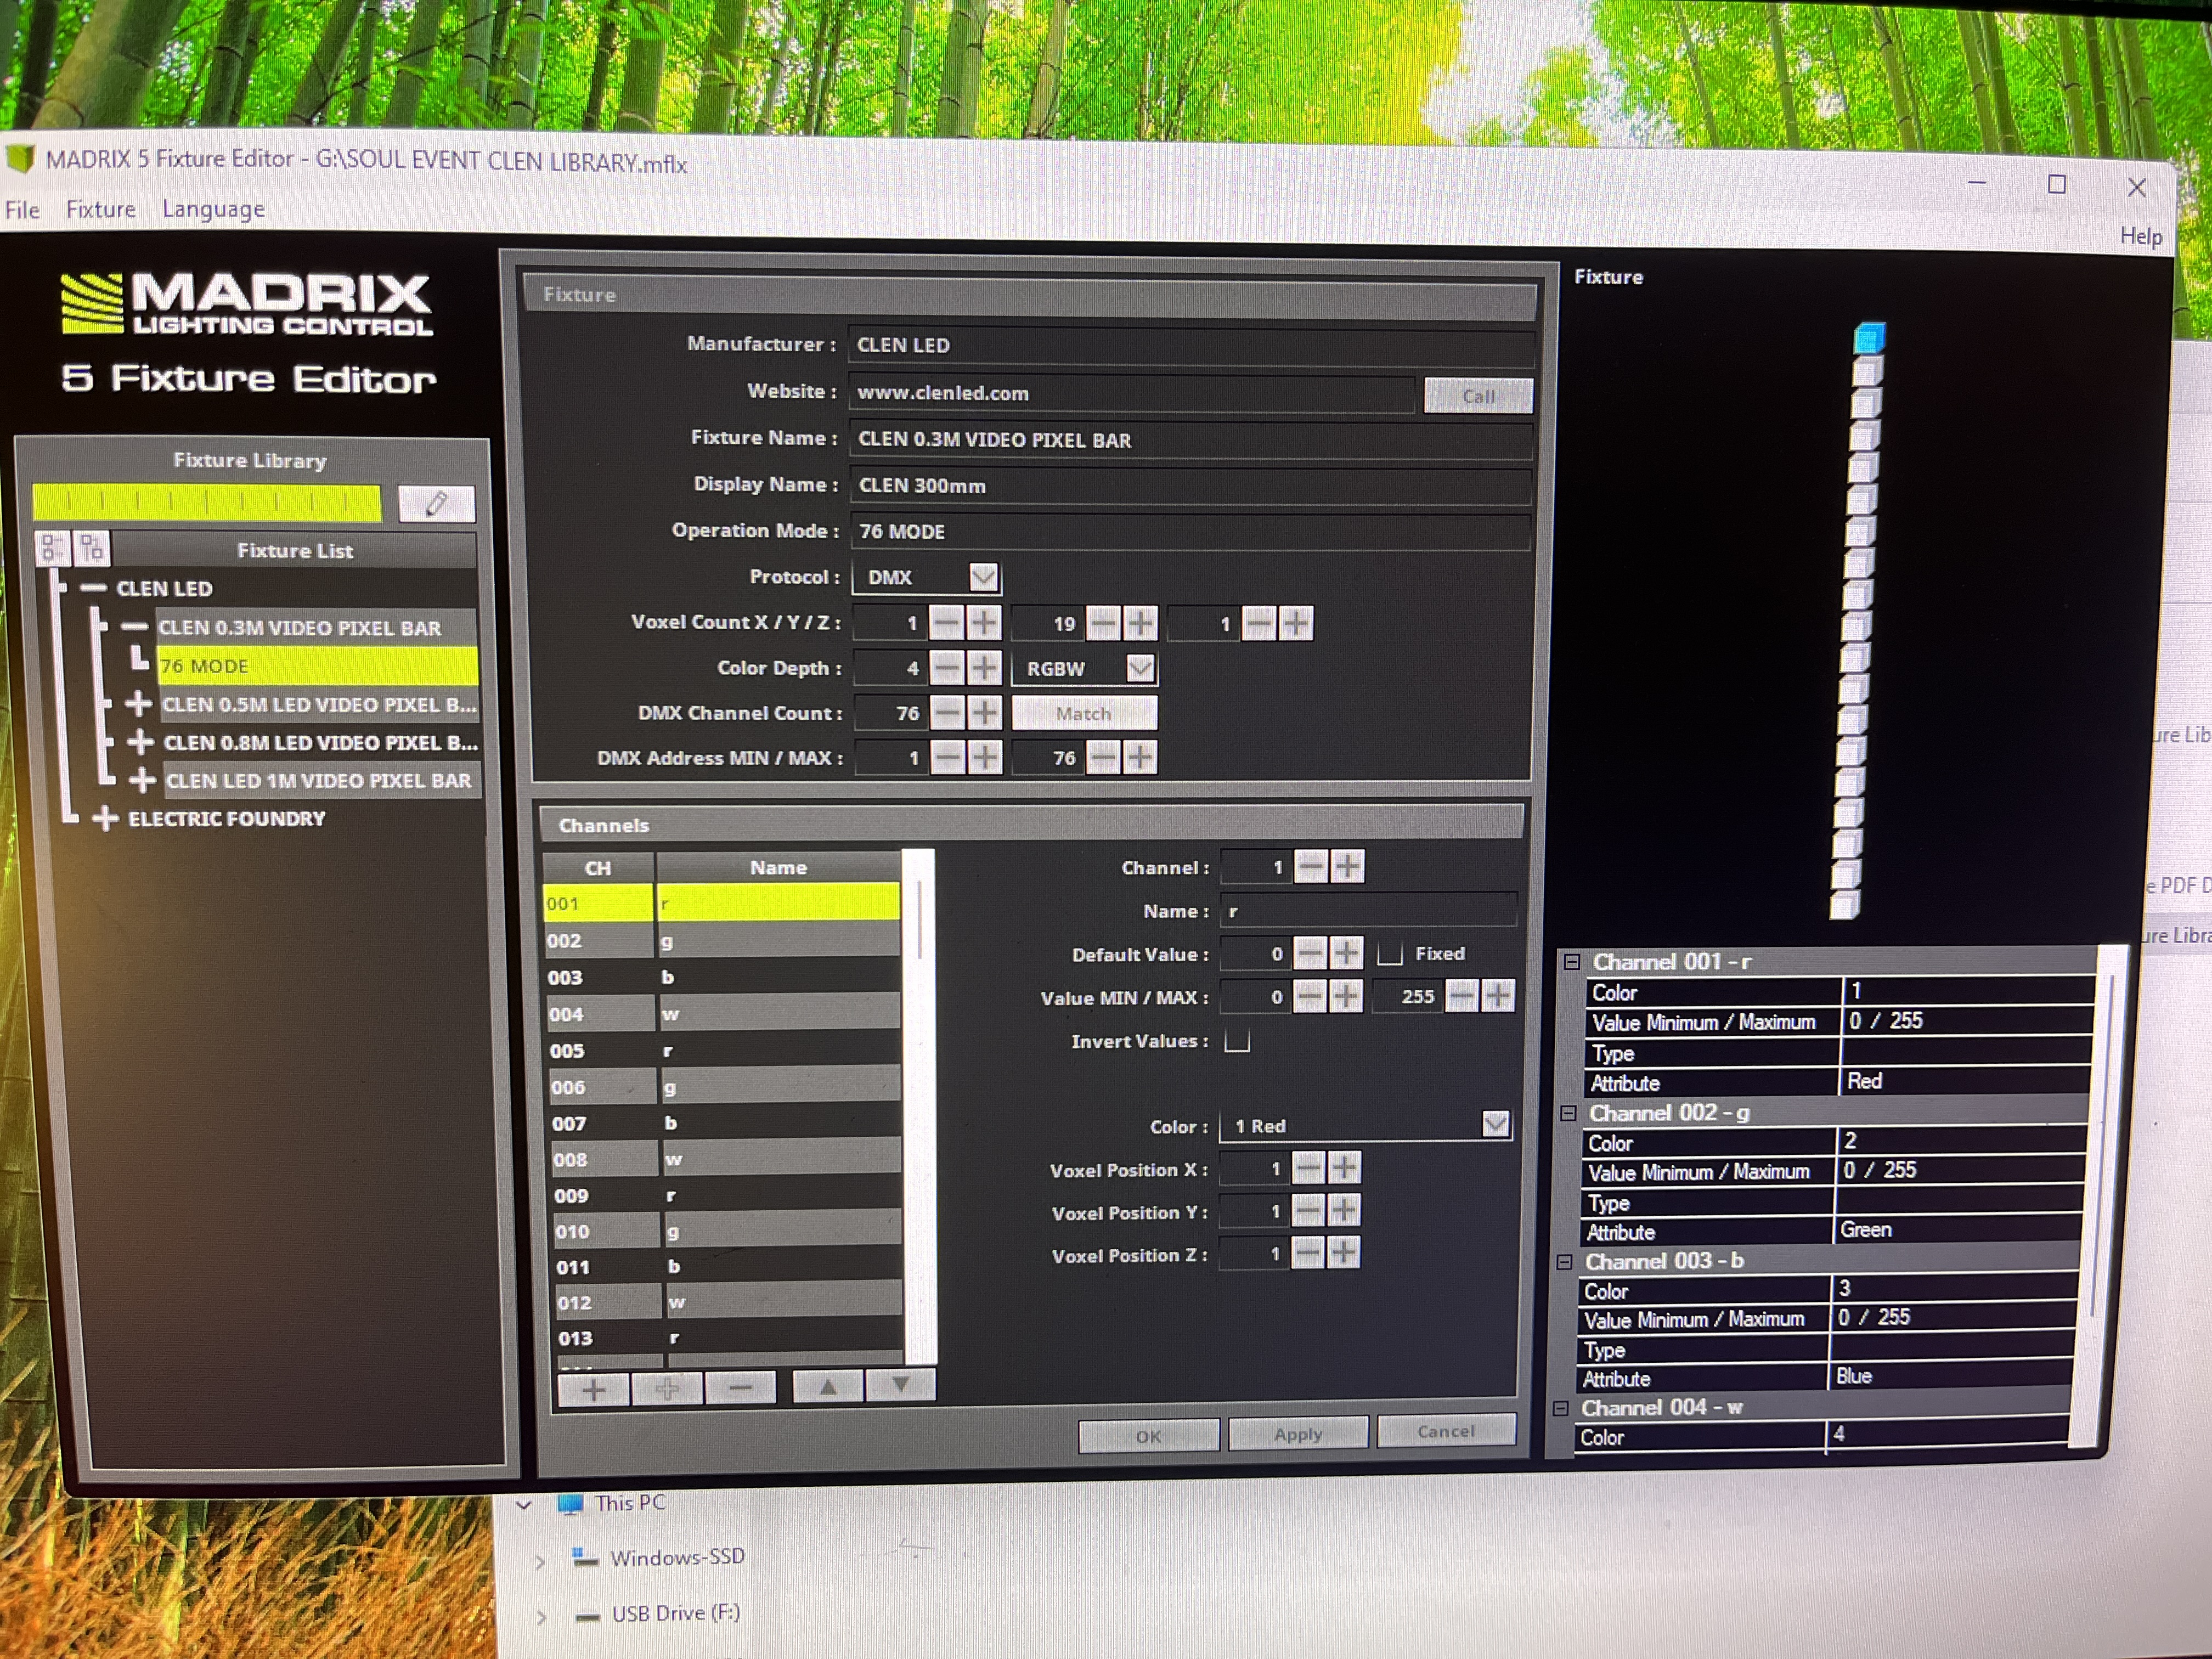
Task: Decrease DMX Channel Count with the minus button
Action: tap(947, 713)
